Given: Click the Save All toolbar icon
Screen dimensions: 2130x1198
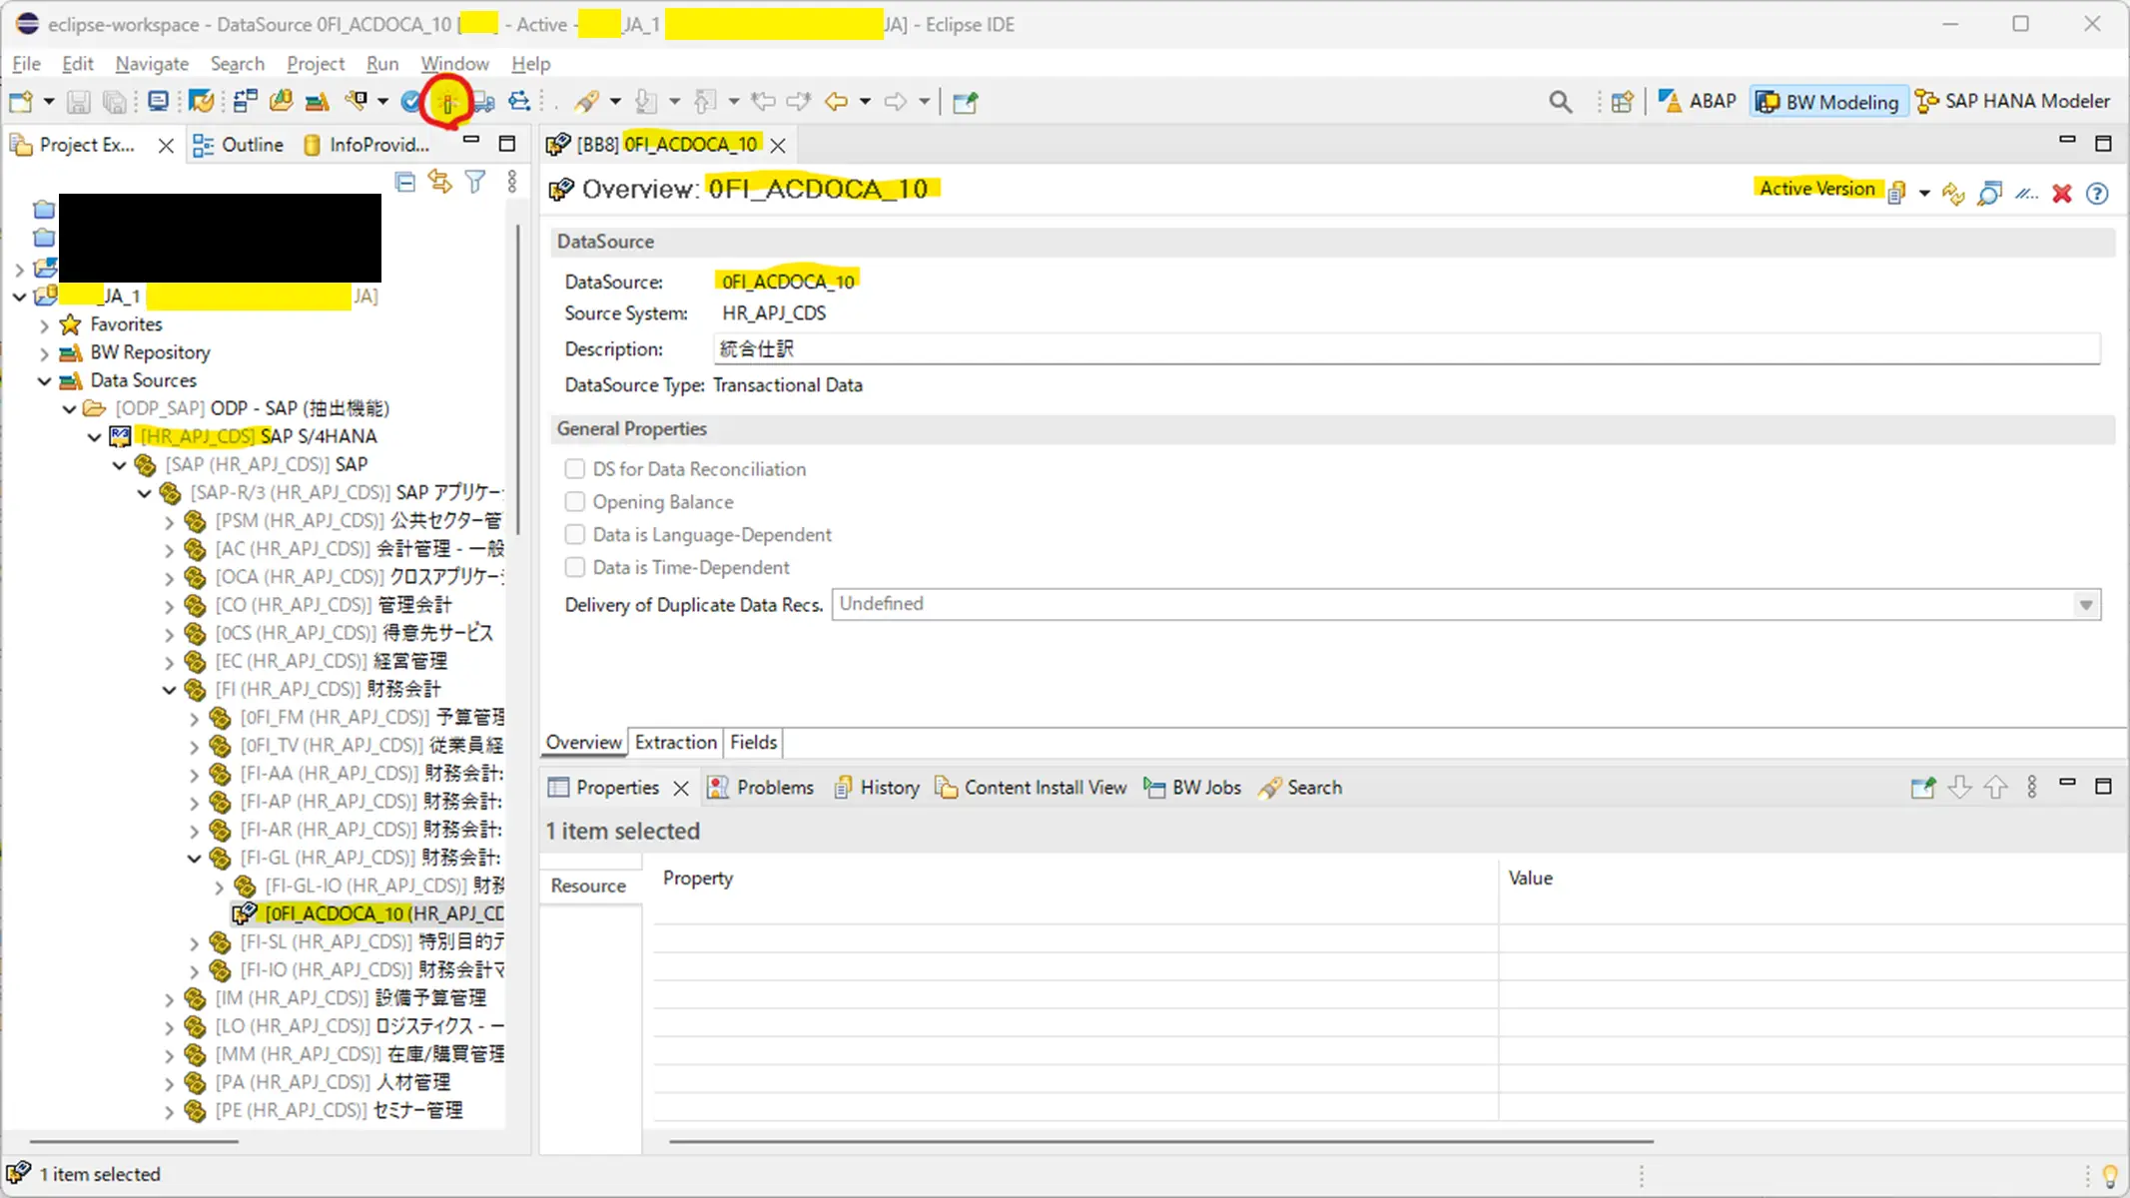Looking at the screenshot, I should pos(115,102).
